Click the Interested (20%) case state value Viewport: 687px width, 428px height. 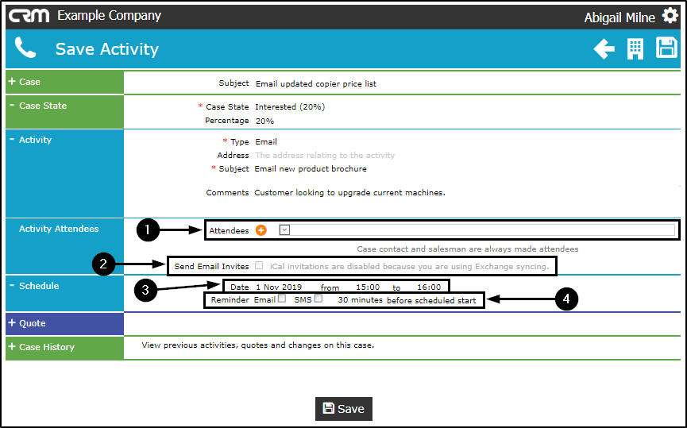click(290, 107)
